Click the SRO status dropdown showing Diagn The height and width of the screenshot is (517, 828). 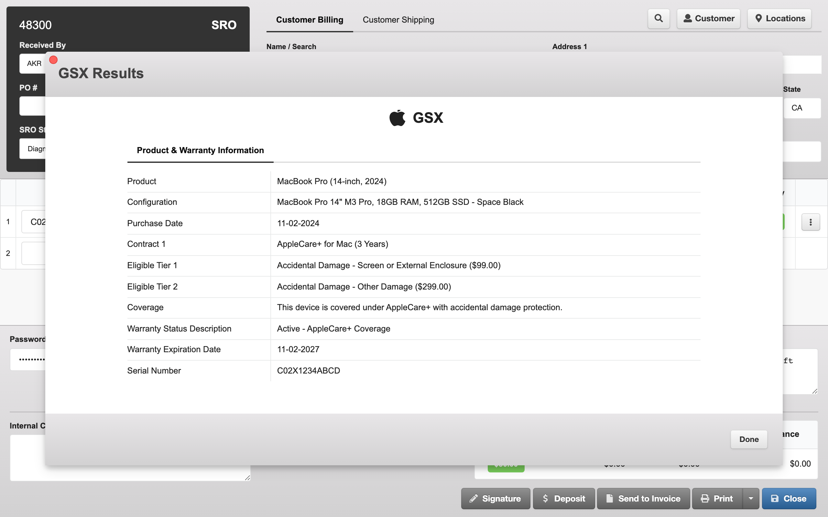point(32,149)
